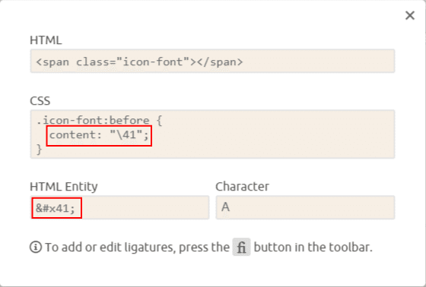Image resolution: width=426 pixels, height=287 pixels.
Task: Focus the HTML span code field
Action: tap(212, 61)
